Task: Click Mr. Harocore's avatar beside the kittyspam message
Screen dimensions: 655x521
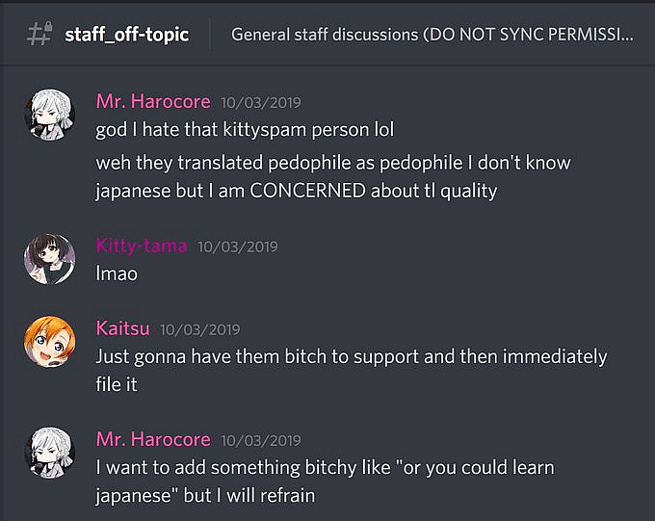Action: coord(48,115)
